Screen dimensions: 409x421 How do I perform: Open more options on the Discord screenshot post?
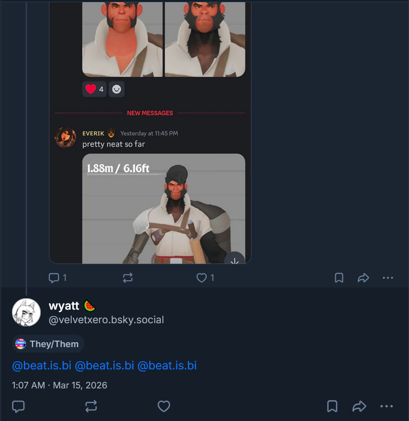click(x=387, y=278)
